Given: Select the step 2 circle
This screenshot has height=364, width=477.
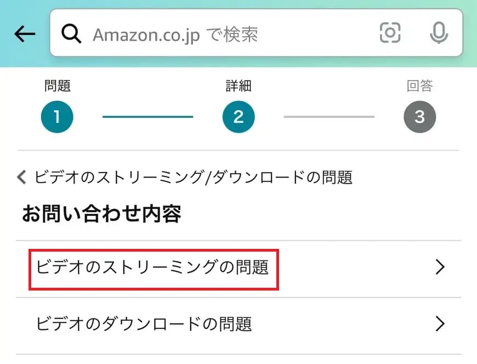Looking at the screenshot, I should 238,117.
